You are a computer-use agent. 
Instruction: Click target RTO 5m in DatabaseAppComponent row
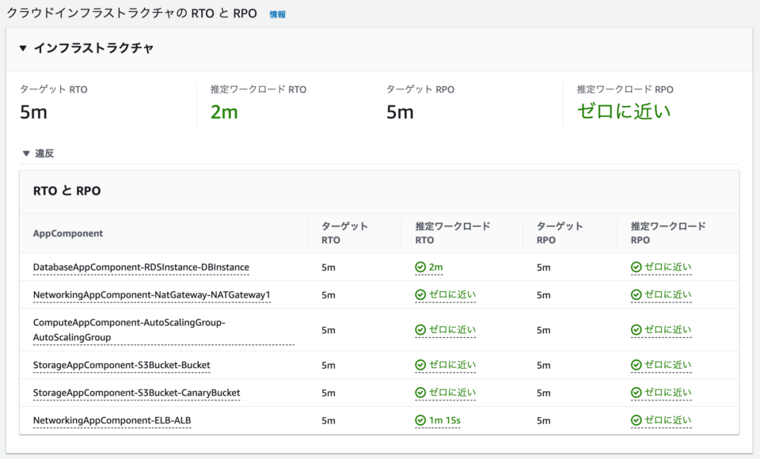tap(328, 267)
